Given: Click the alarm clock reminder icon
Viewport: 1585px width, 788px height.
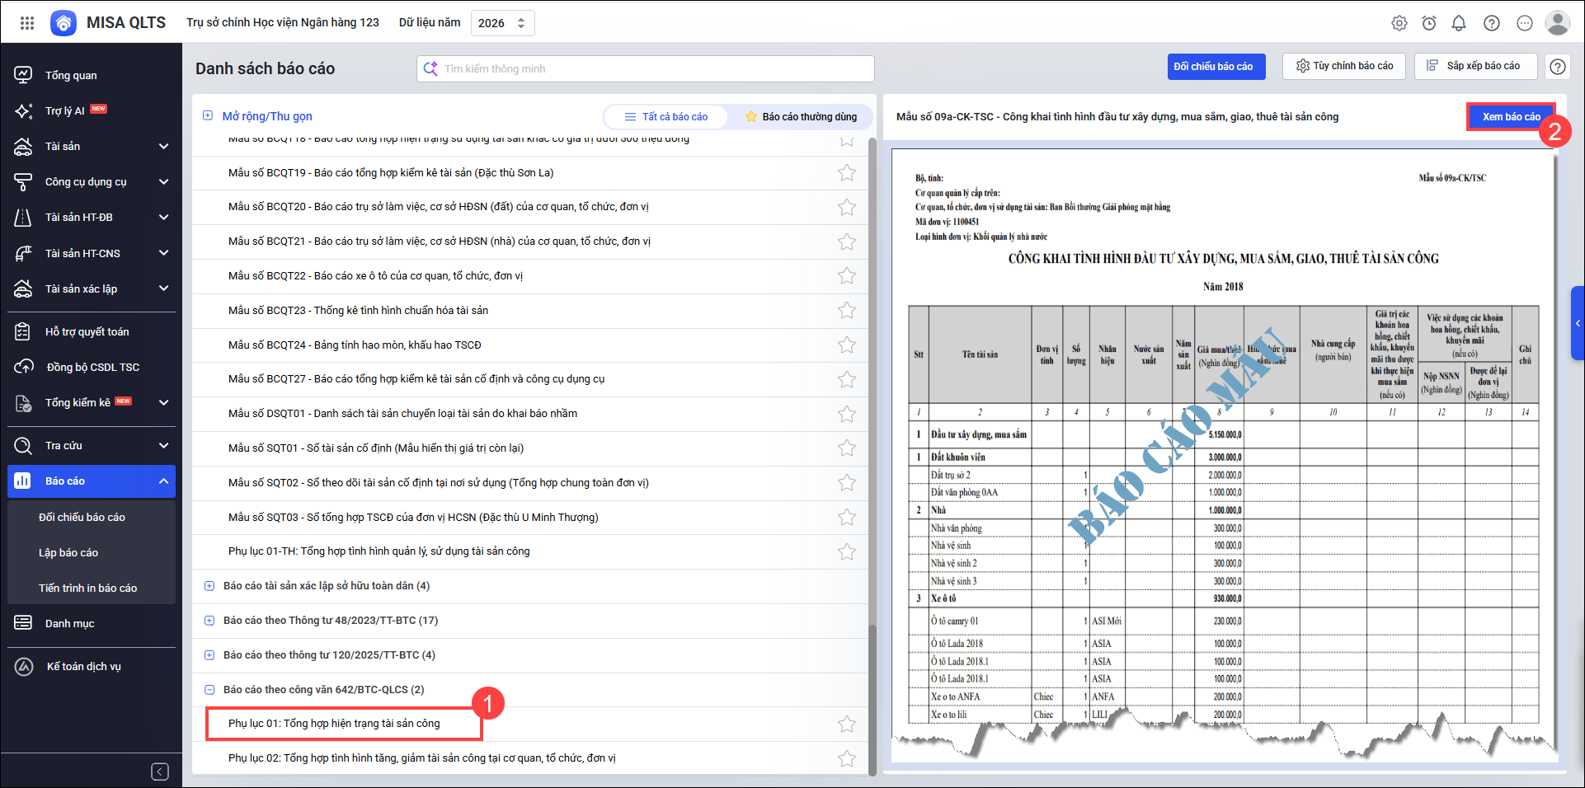Looking at the screenshot, I should click(x=1428, y=23).
